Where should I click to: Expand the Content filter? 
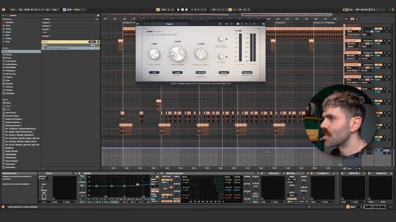coord(46,22)
